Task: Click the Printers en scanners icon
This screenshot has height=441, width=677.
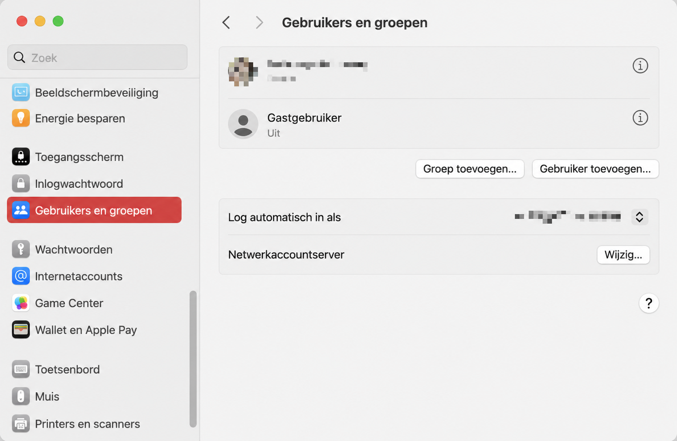Action: coord(21,424)
